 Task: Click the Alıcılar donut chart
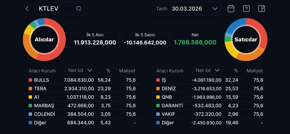(44, 39)
